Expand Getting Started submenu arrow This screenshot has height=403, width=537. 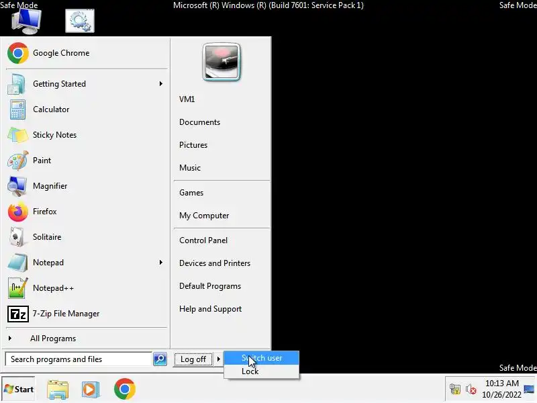(x=160, y=84)
